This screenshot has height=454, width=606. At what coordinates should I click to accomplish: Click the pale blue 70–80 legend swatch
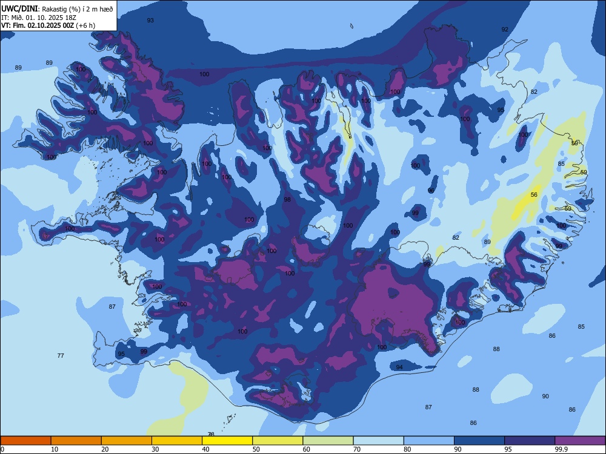coord(378,441)
